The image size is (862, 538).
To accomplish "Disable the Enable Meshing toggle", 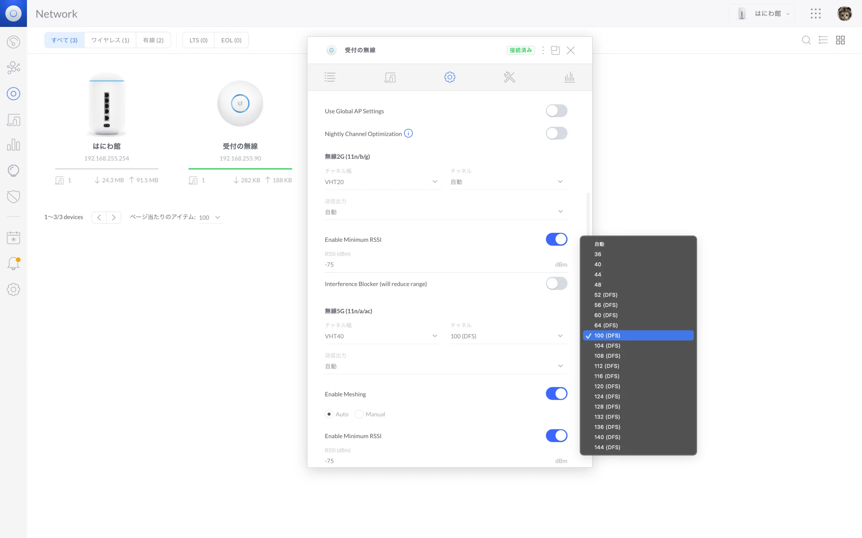I will [556, 394].
